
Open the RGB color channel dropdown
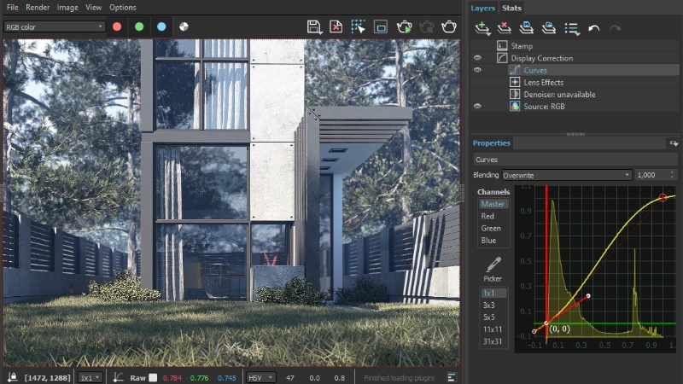pos(55,26)
